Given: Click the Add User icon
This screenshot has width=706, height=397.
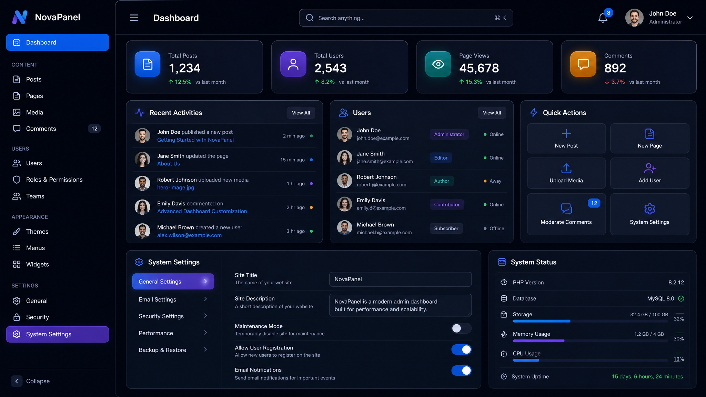Looking at the screenshot, I should point(650,168).
